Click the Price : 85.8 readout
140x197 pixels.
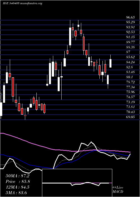18,182
